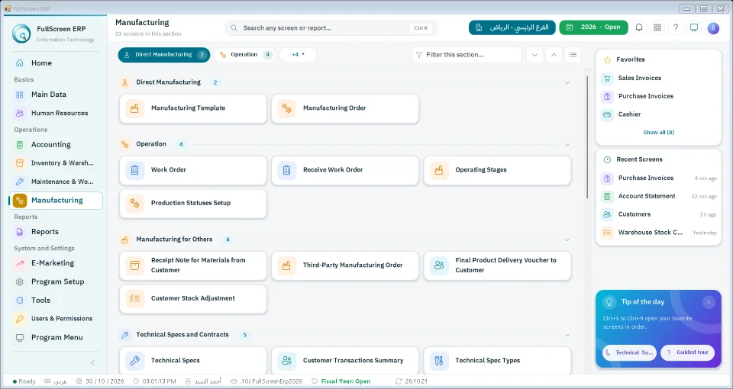Viewport: 733px width, 389px height.
Task: Open Warehouse Stock recent screen entry
Action: 658,233
